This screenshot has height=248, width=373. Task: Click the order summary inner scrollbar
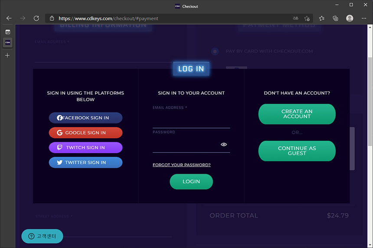[x=352, y=148]
